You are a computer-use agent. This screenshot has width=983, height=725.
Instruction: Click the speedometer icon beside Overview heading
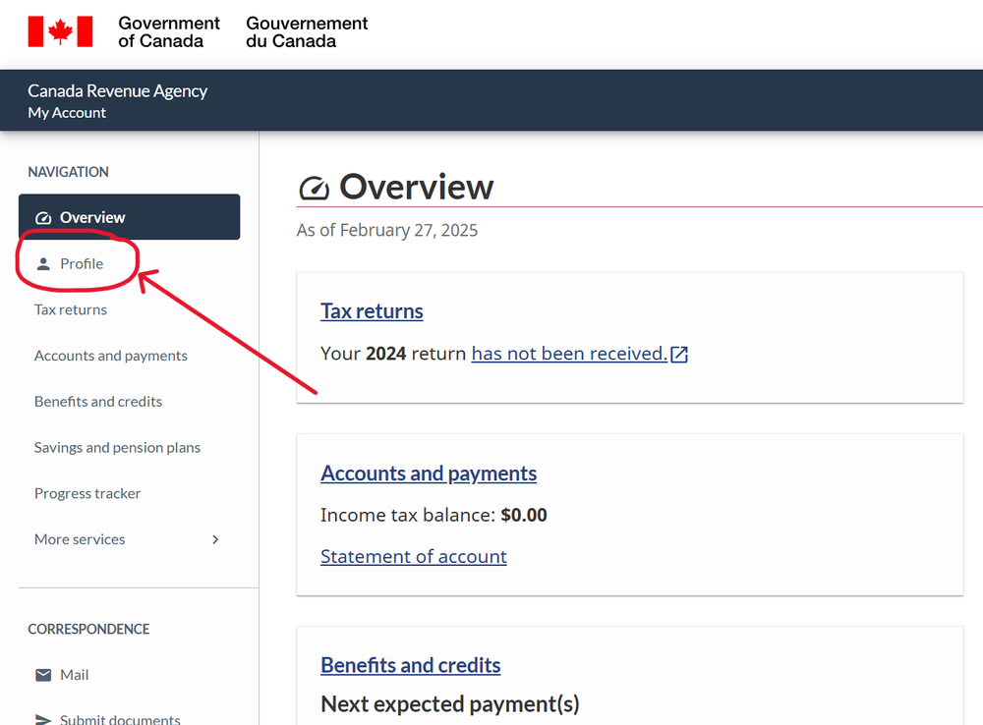[315, 188]
